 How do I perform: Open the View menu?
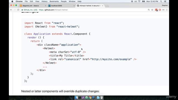pos(37,1)
